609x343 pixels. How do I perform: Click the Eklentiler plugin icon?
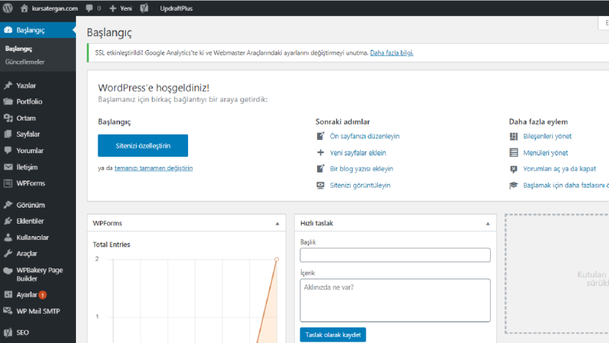coord(8,221)
